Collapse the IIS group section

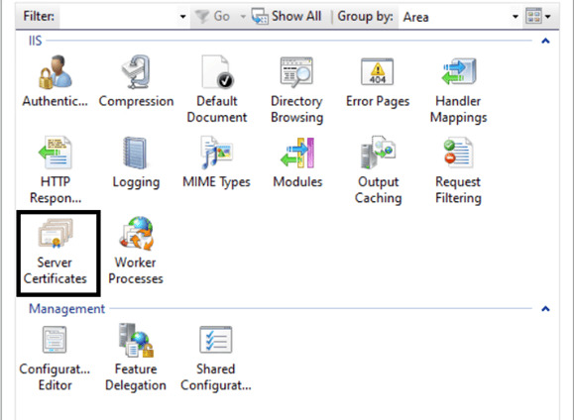coord(545,41)
